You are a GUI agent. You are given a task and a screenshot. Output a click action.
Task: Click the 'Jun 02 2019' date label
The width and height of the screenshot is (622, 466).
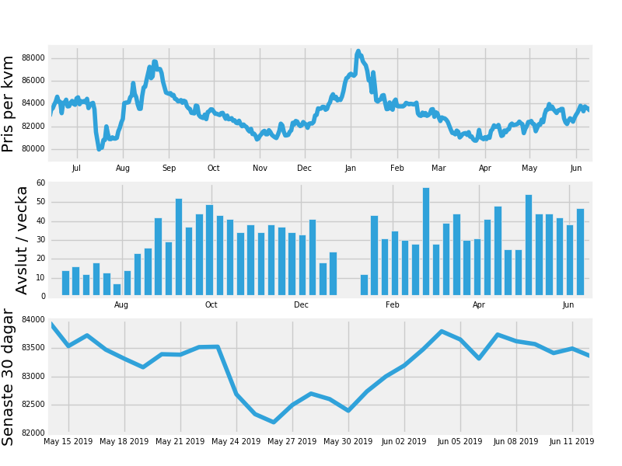pyautogui.click(x=404, y=441)
